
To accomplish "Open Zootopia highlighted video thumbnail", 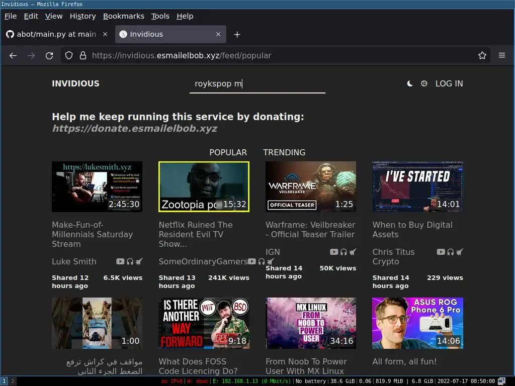I will (x=204, y=187).
